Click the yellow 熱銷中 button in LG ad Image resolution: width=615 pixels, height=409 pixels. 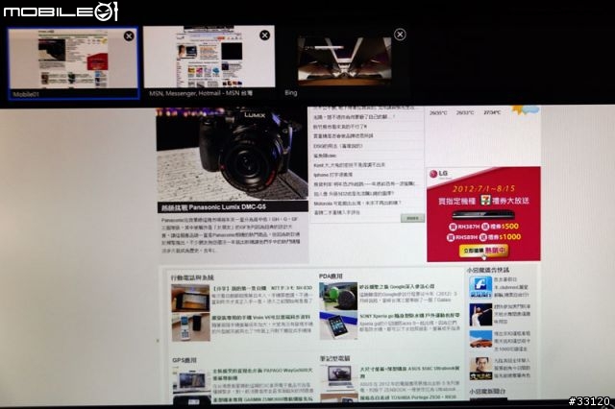(483, 251)
